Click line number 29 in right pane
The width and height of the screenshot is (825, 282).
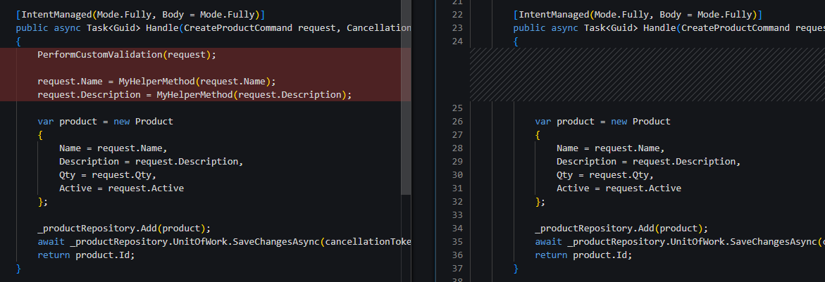tap(457, 162)
